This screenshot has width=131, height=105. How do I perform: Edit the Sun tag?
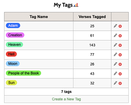(115, 83)
